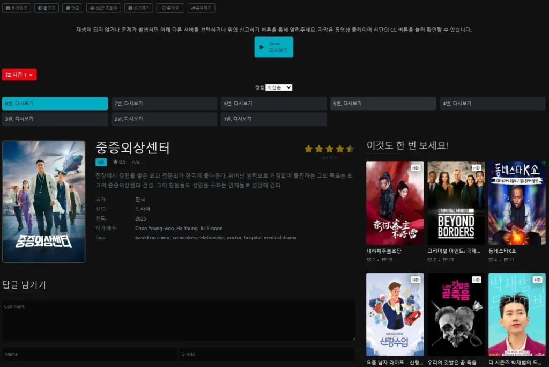Select the 1번 다시보기 episode tab
This screenshot has height=367, width=549.
[273, 119]
